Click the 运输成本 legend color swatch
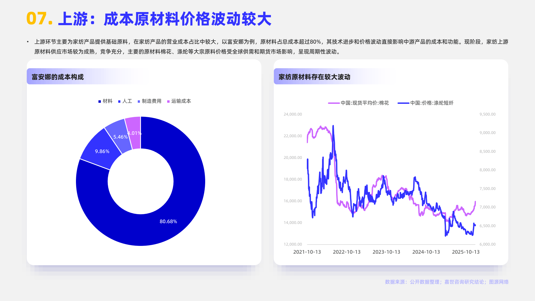535x301 pixels. [x=168, y=101]
